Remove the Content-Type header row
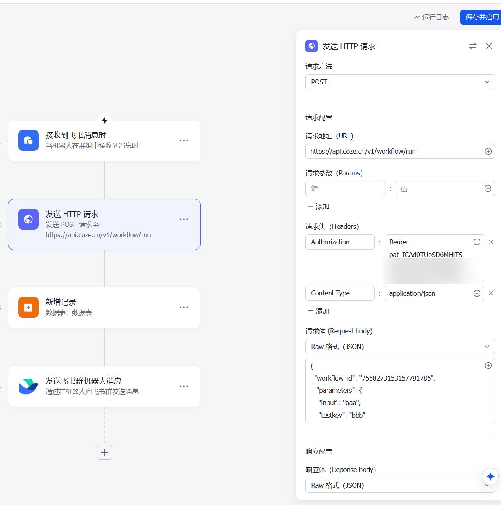The image size is (501, 505). click(x=490, y=293)
